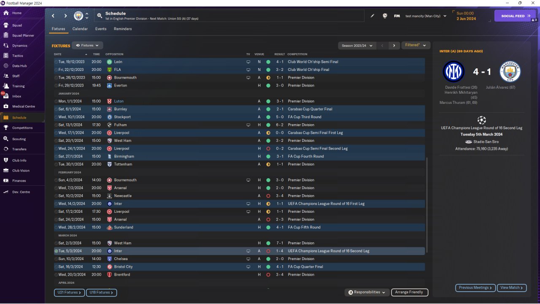Expand the Responsibilities dropdown
Viewport: 540px width, 304px height.
tap(366, 292)
